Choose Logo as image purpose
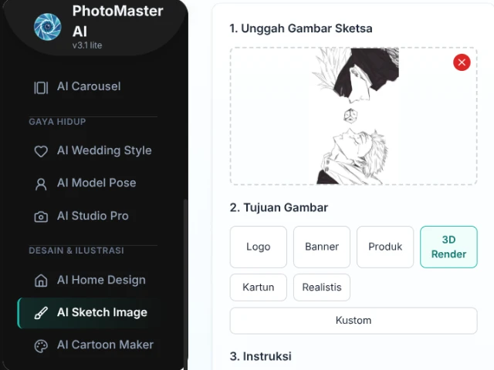Image resolution: width=494 pixels, height=370 pixels. point(259,247)
